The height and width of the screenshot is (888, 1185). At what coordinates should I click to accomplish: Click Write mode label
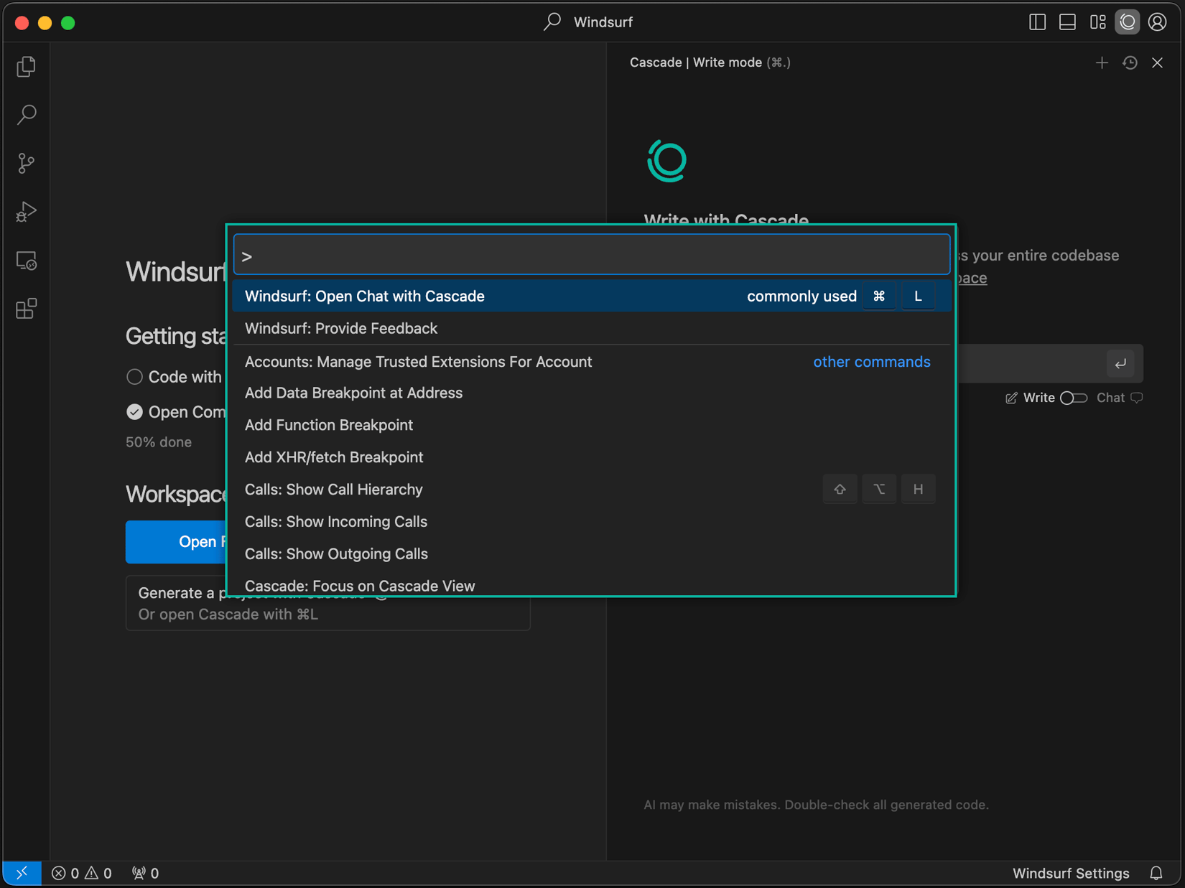pos(1038,398)
